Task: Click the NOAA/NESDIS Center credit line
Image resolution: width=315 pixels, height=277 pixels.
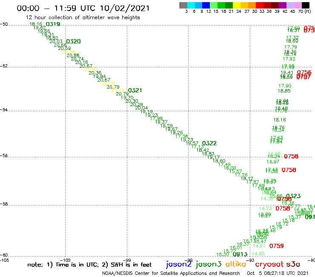Action: (171, 274)
